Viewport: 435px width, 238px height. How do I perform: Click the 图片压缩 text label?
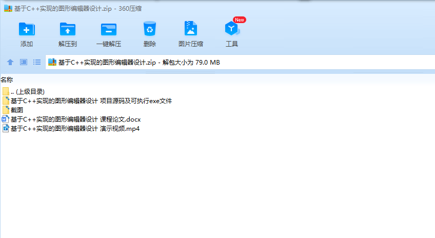(x=191, y=44)
